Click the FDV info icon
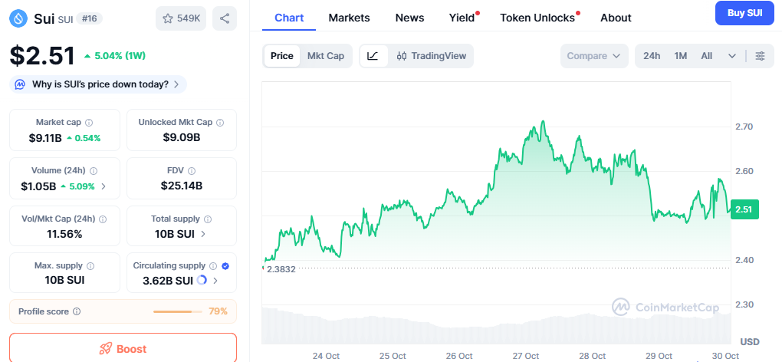 pos(192,171)
